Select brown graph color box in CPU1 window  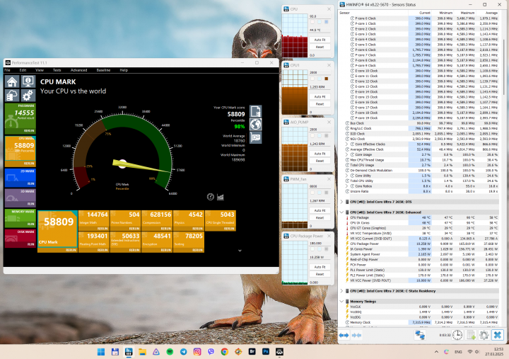(x=326, y=79)
